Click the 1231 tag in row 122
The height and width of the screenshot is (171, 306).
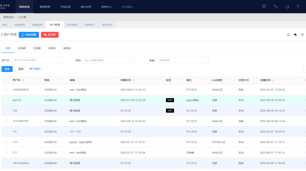[x=170, y=111]
